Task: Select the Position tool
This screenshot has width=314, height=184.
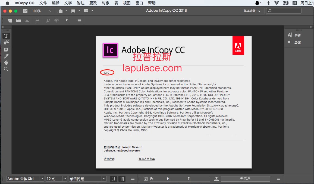Action: (6, 42)
